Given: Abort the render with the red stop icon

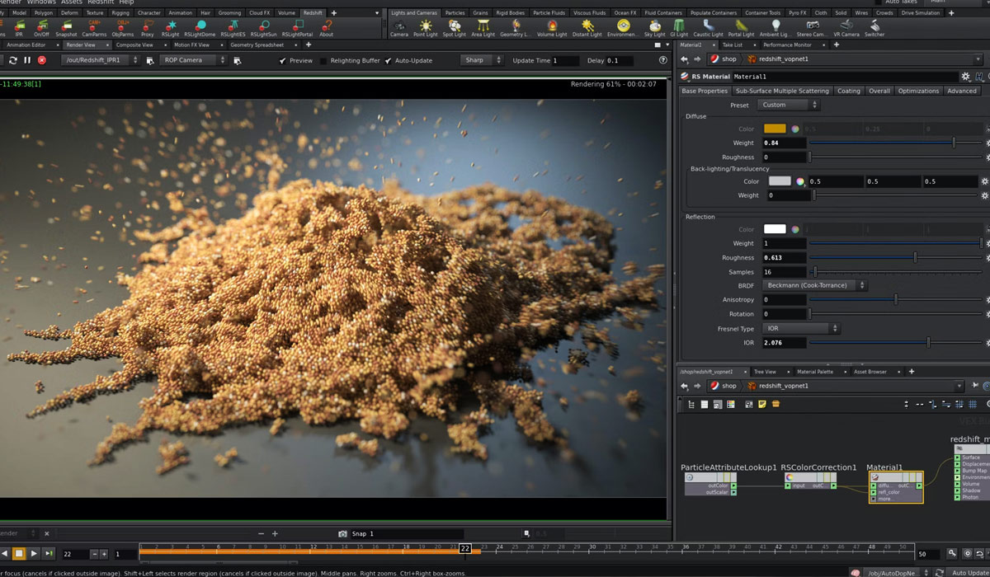Looking at the screenshot, I should click(41, 60).
